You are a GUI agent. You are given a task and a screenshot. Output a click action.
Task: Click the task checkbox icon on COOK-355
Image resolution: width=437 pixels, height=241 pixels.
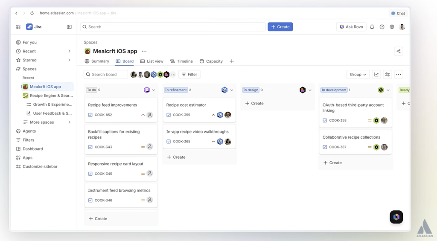(169, 115)
